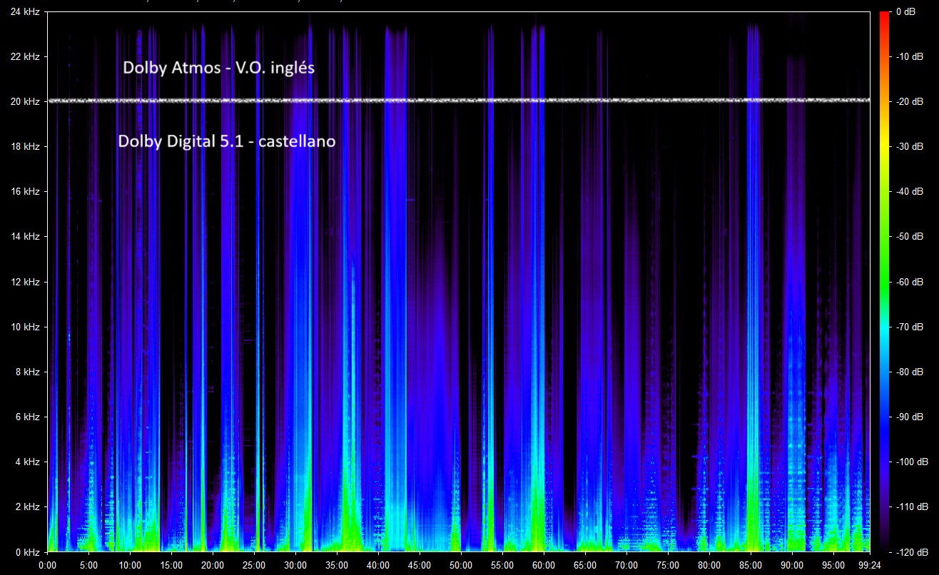Image resolution: width=939 pixels, height=575 pixels.
Task: Pick the -60 dB level label
Action: coord(910,282)
